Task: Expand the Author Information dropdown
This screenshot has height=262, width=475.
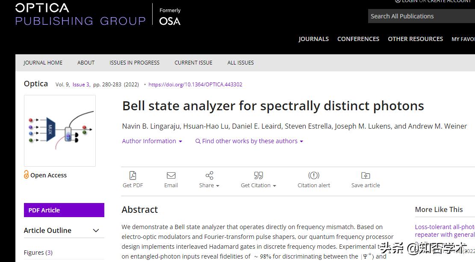Action: click(x=152, y=141)
